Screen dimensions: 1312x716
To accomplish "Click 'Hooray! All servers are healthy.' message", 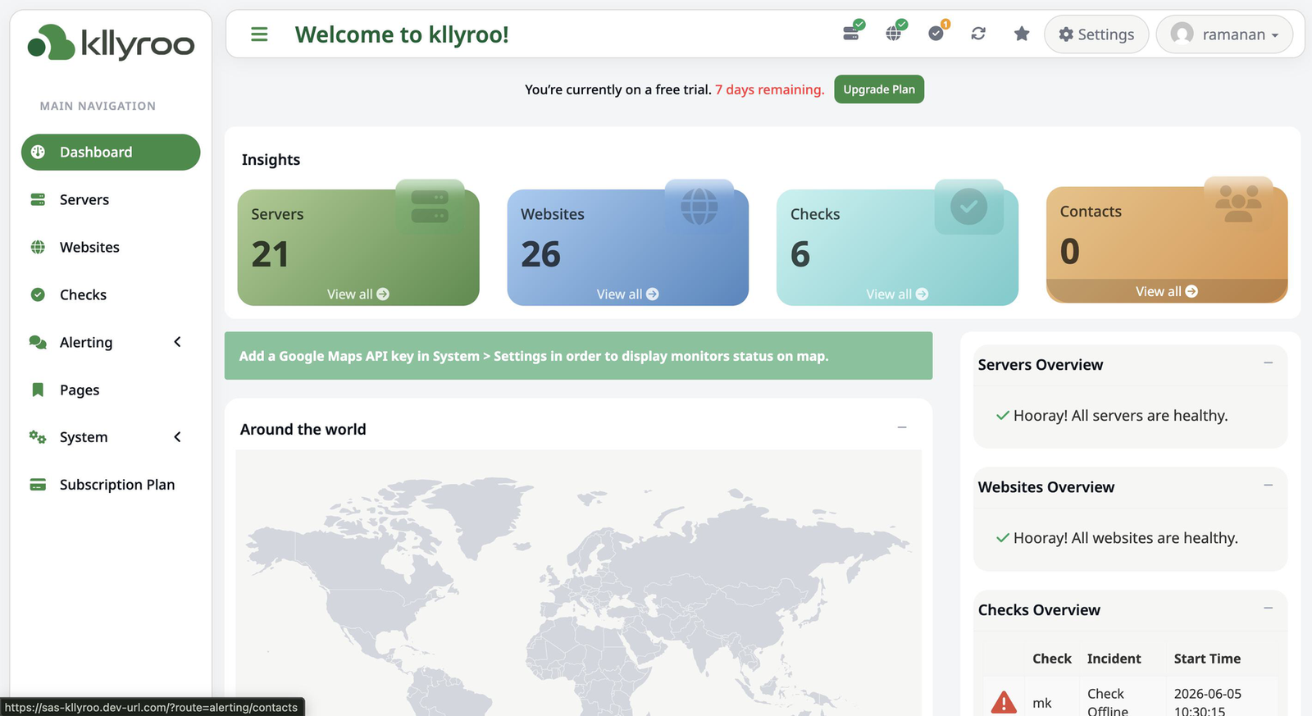I will click(1120, 416).
